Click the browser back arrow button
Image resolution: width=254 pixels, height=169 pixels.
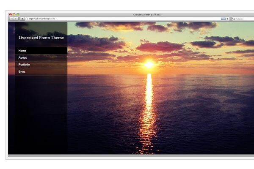12,19
